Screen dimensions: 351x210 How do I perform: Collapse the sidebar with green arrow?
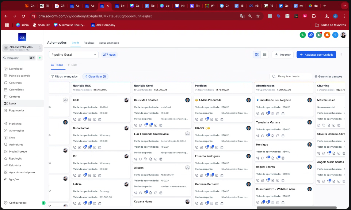44,203
